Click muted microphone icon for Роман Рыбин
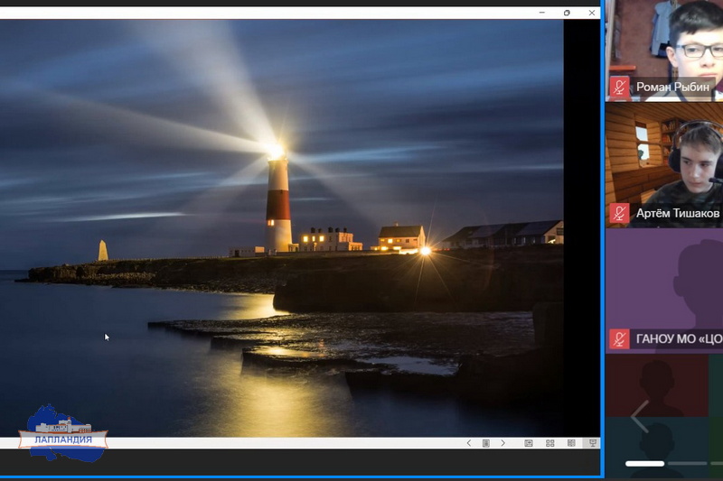This screenshot has height=481, width=723. point(619,88)
